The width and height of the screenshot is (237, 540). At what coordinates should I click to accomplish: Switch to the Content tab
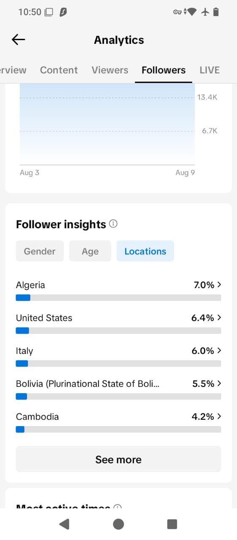coord(59,70)
